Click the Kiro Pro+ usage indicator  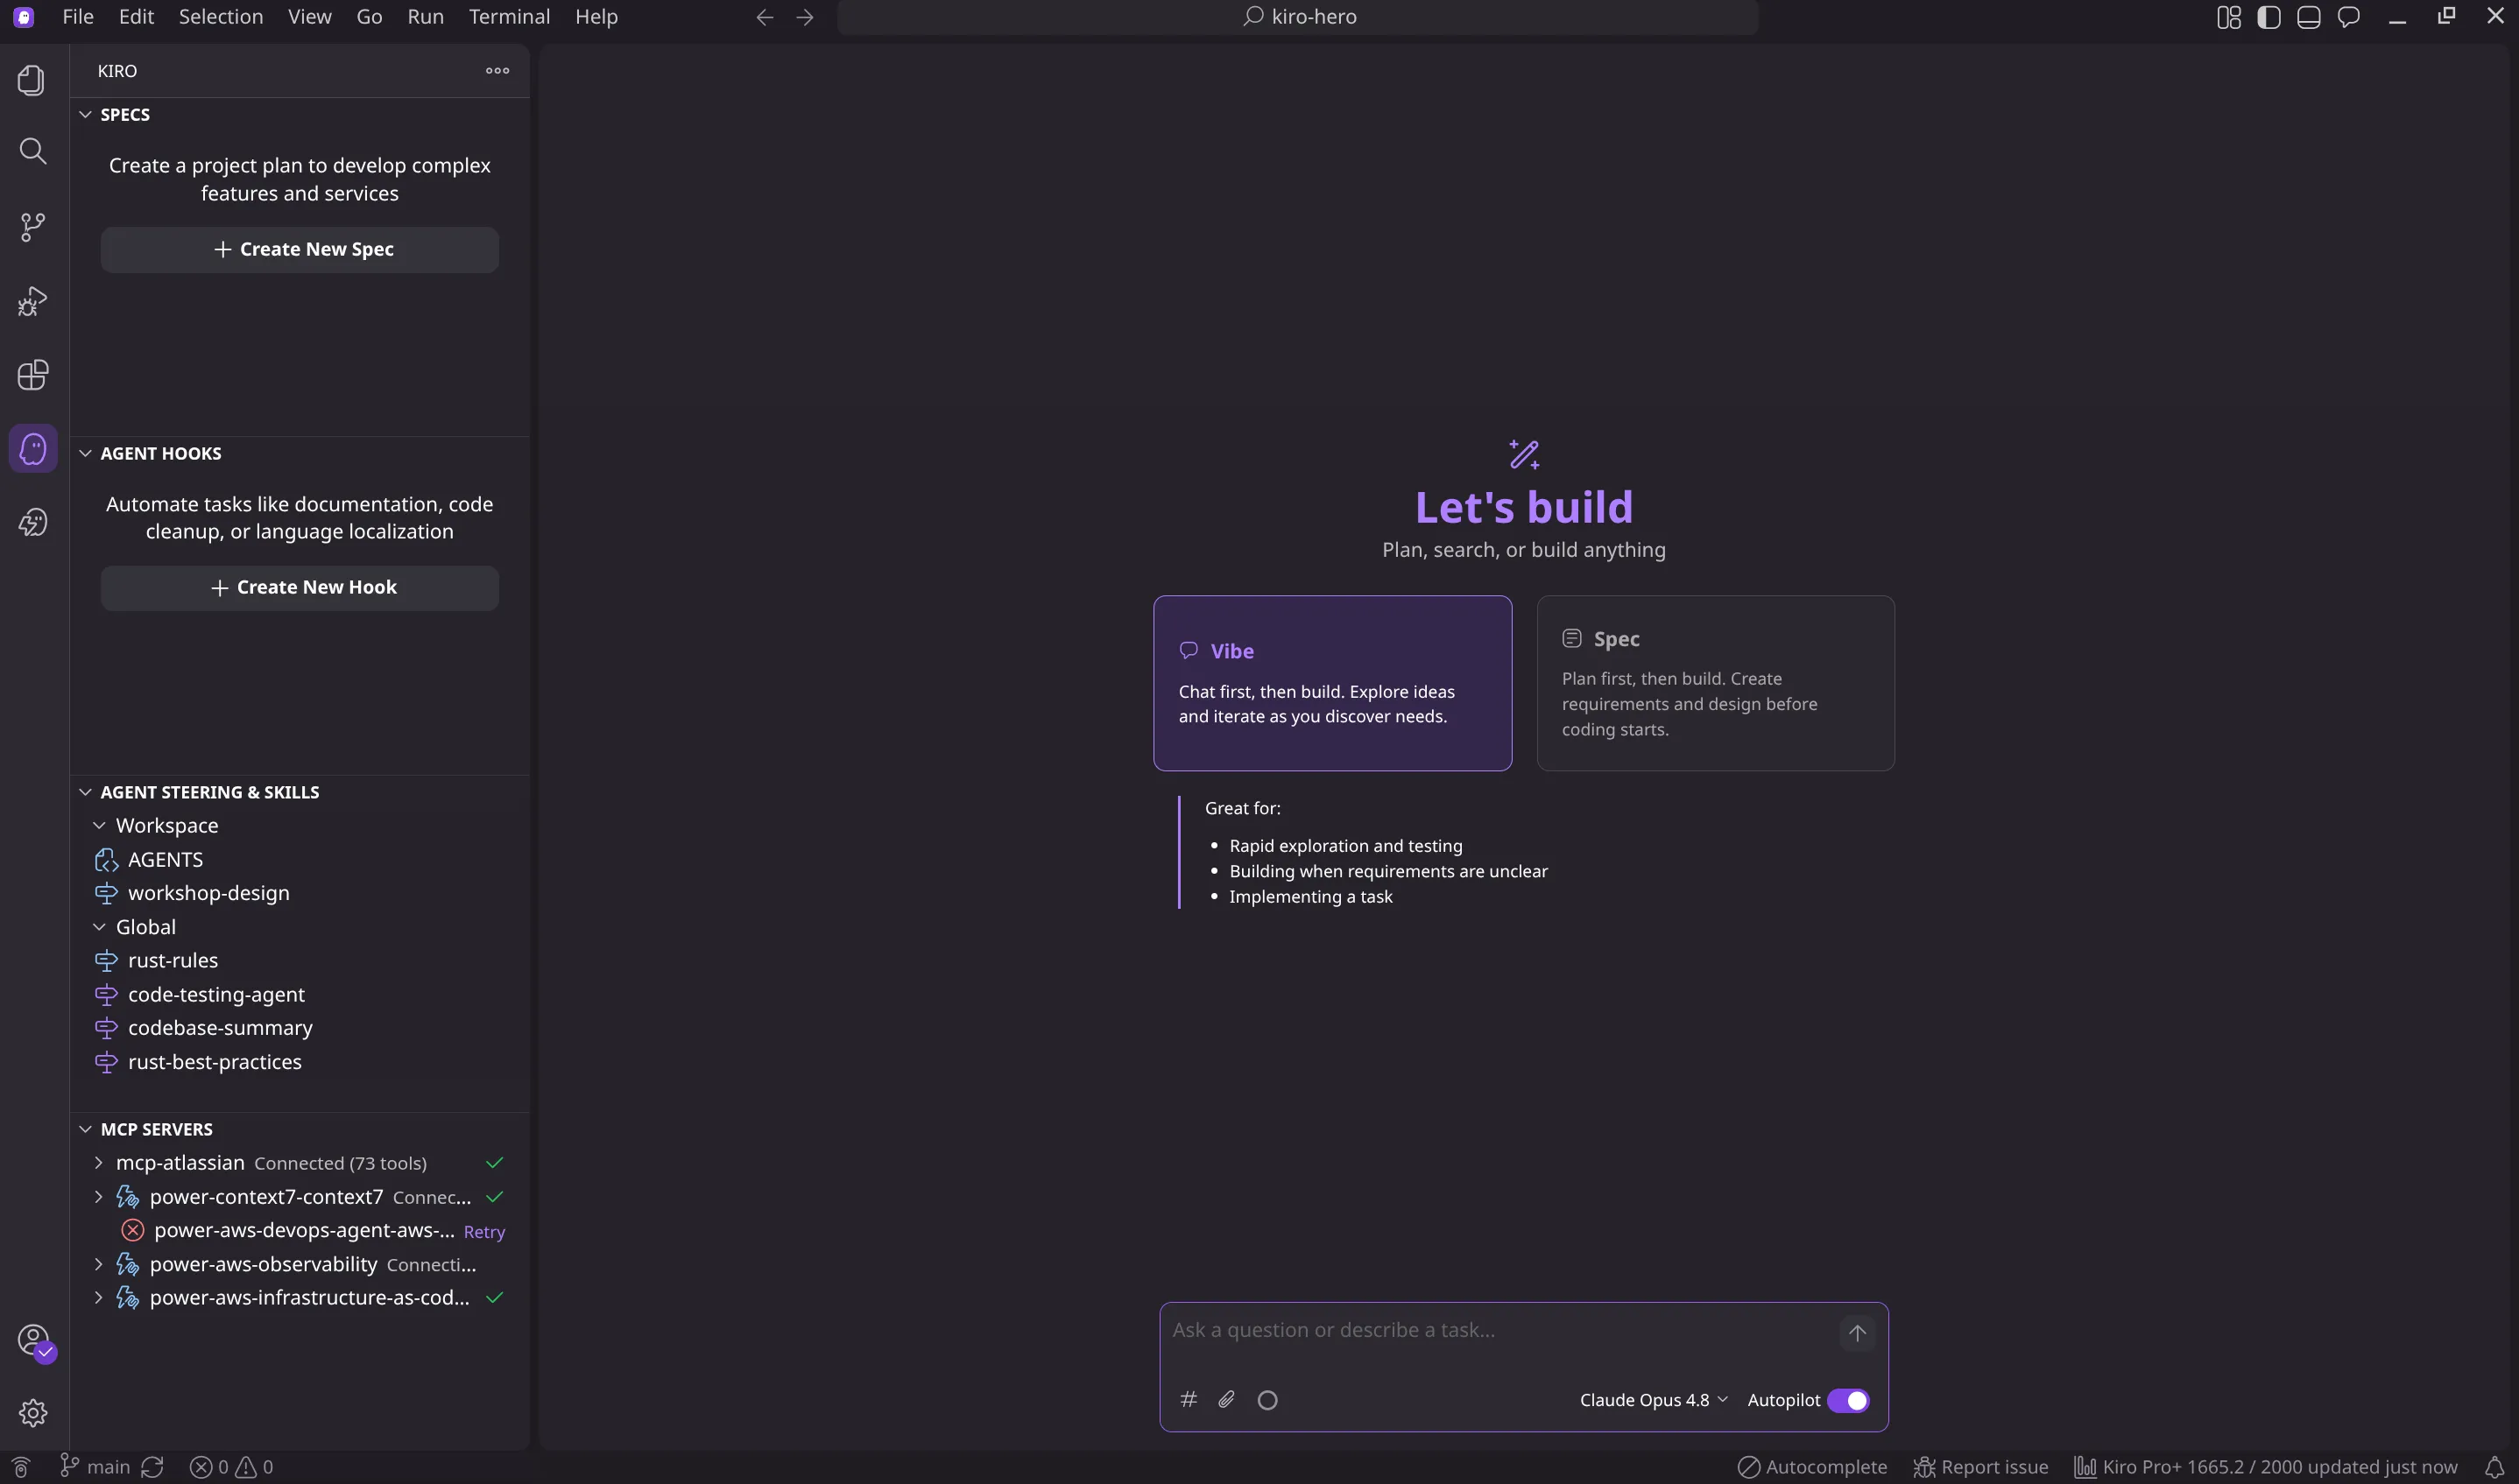[x=2265, y=1467]
